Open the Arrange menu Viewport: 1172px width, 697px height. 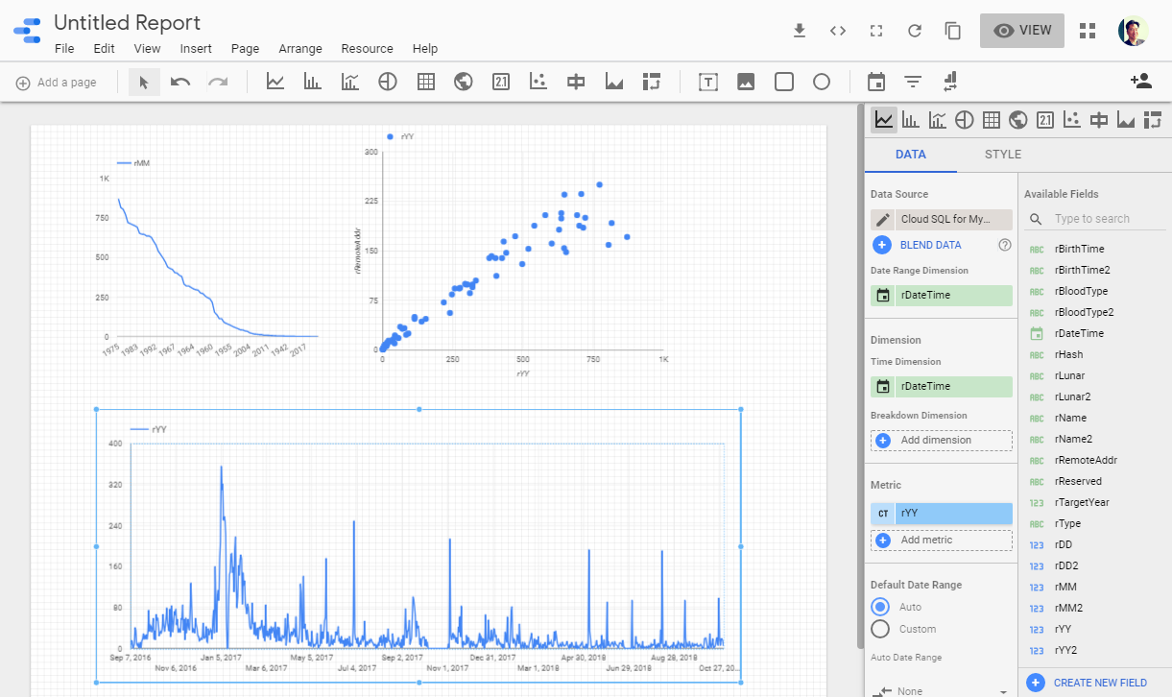300,49
